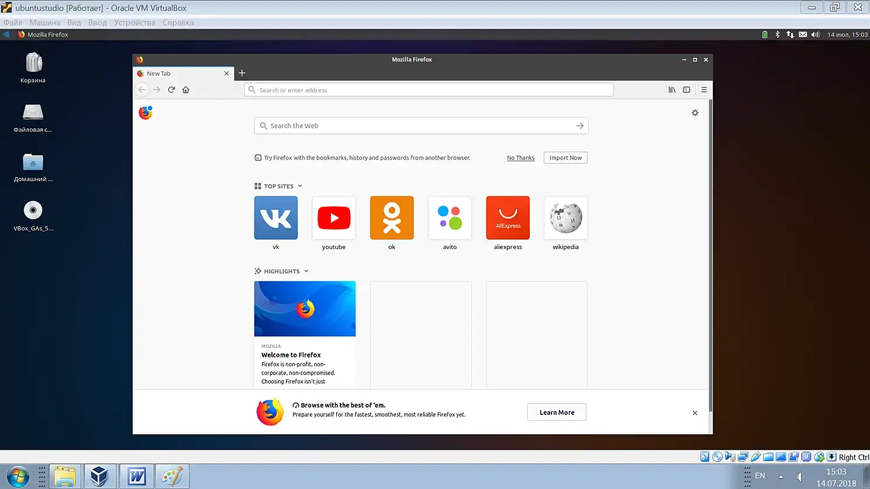Focus the Search or enter address bar
The image size is (870, 489).
coord(429,90)
